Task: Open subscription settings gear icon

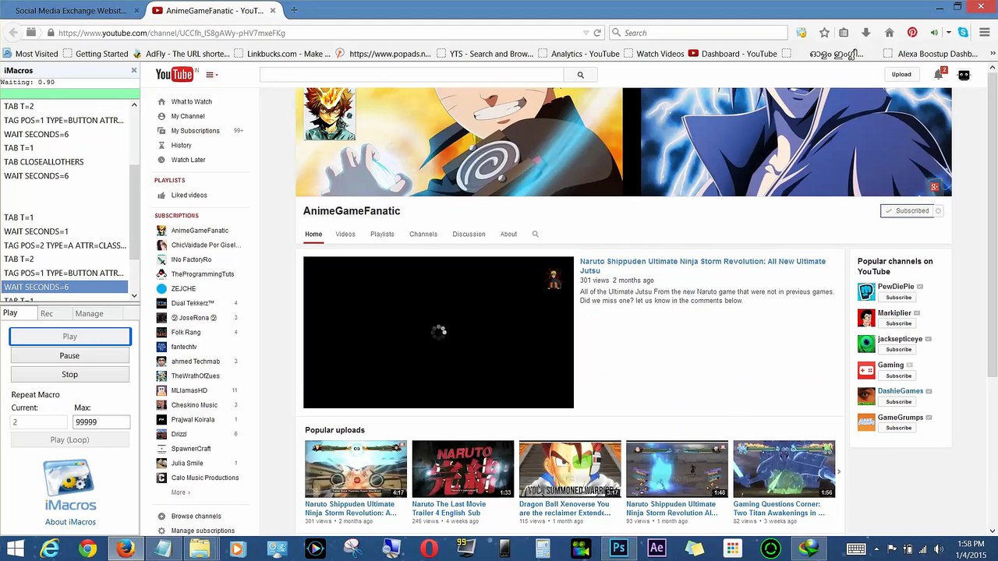Action: 938,211
